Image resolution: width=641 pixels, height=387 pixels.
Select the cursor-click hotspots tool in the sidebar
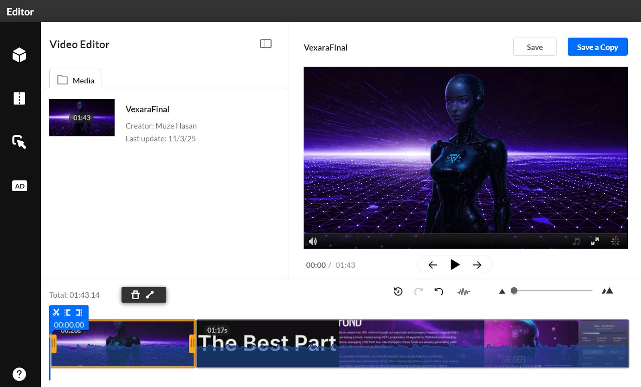(x=19, y=142)
